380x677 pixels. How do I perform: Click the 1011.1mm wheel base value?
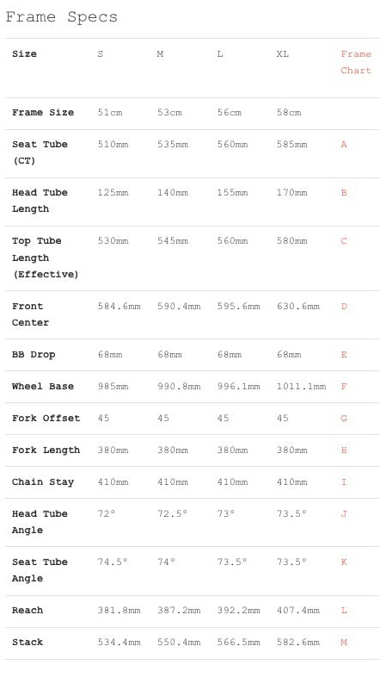point(301,387)
